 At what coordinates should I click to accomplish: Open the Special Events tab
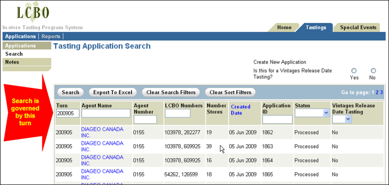coord(358,28)
